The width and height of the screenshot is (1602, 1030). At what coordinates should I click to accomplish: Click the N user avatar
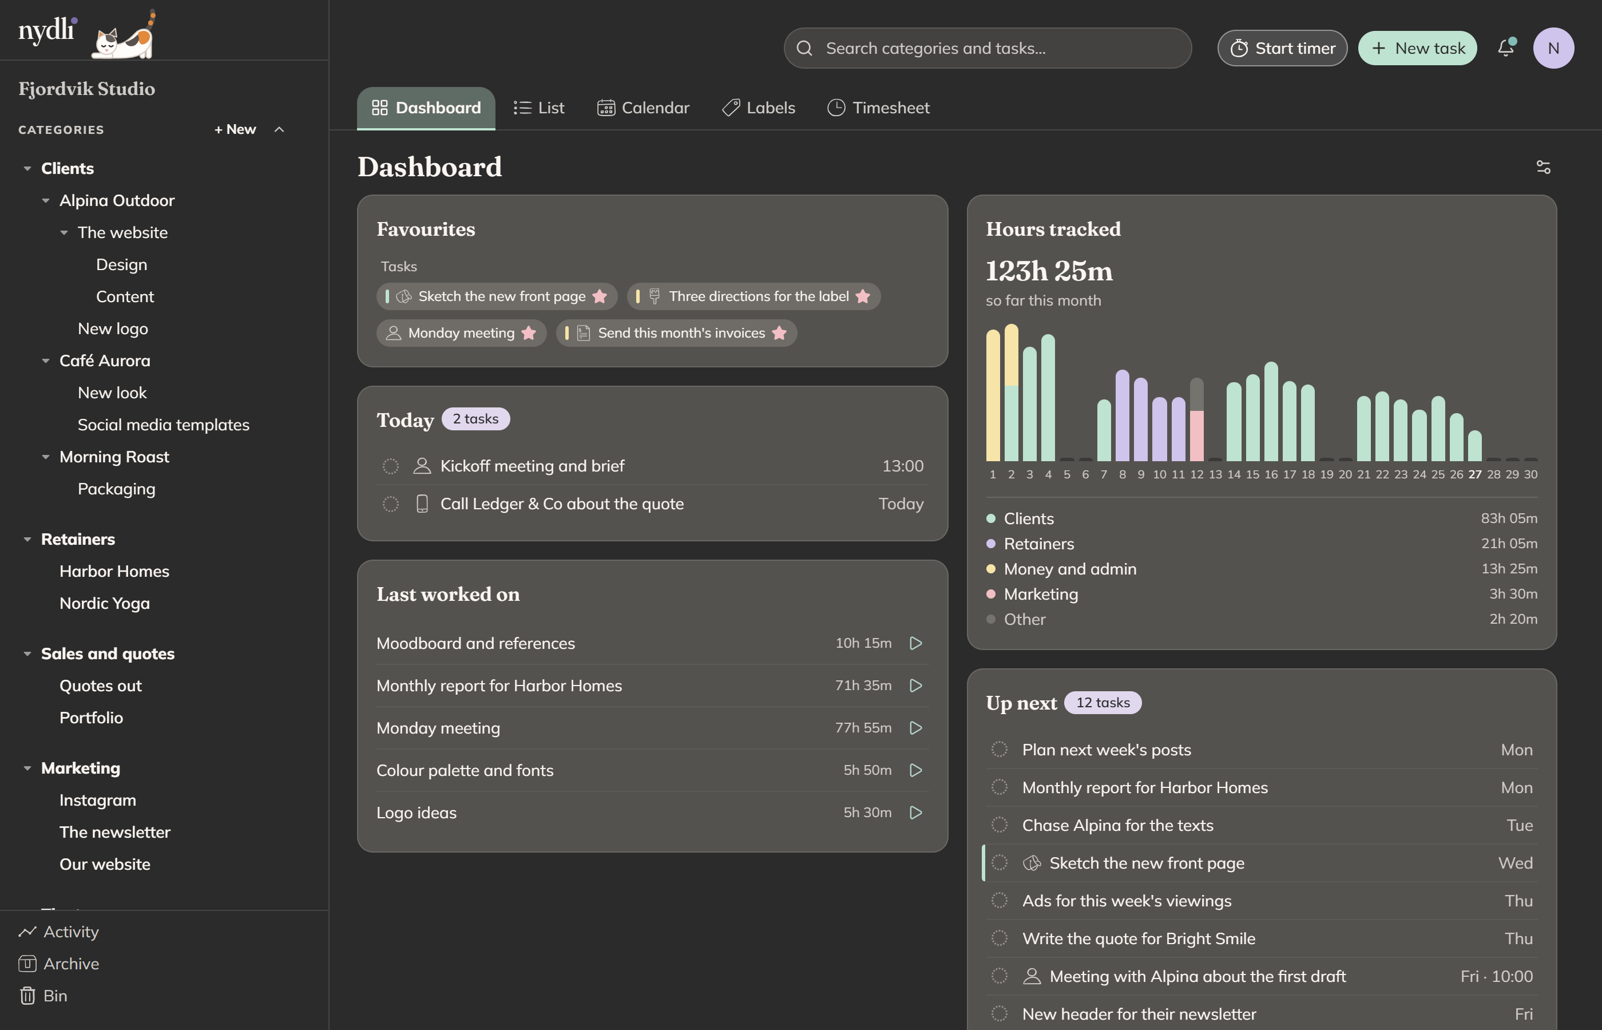(1553, 48)
